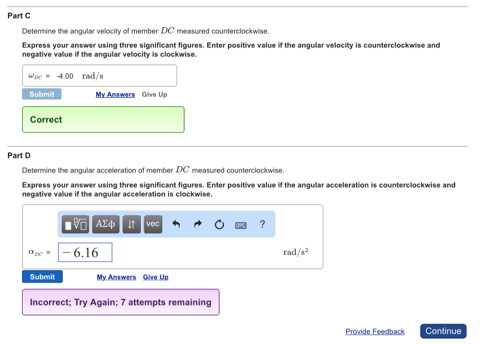
Task: Click Give Up for Part C
Action: pos(154,94)
